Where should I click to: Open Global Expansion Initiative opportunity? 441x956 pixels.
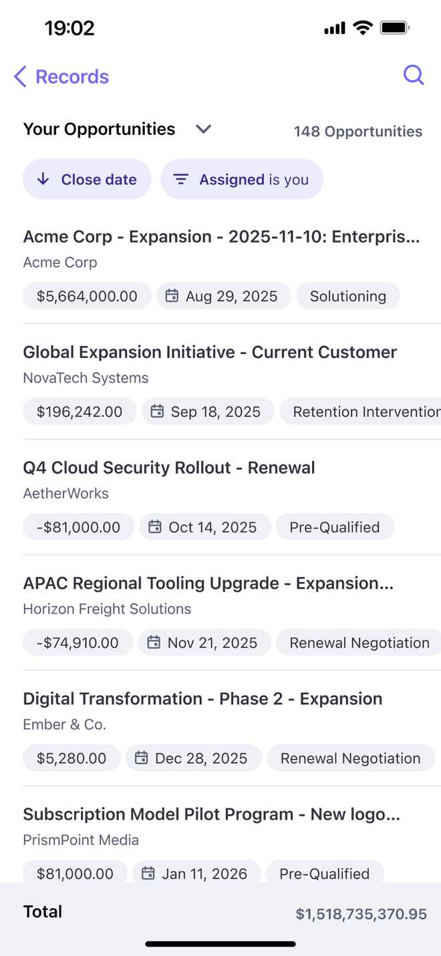(x=210, y=353)
